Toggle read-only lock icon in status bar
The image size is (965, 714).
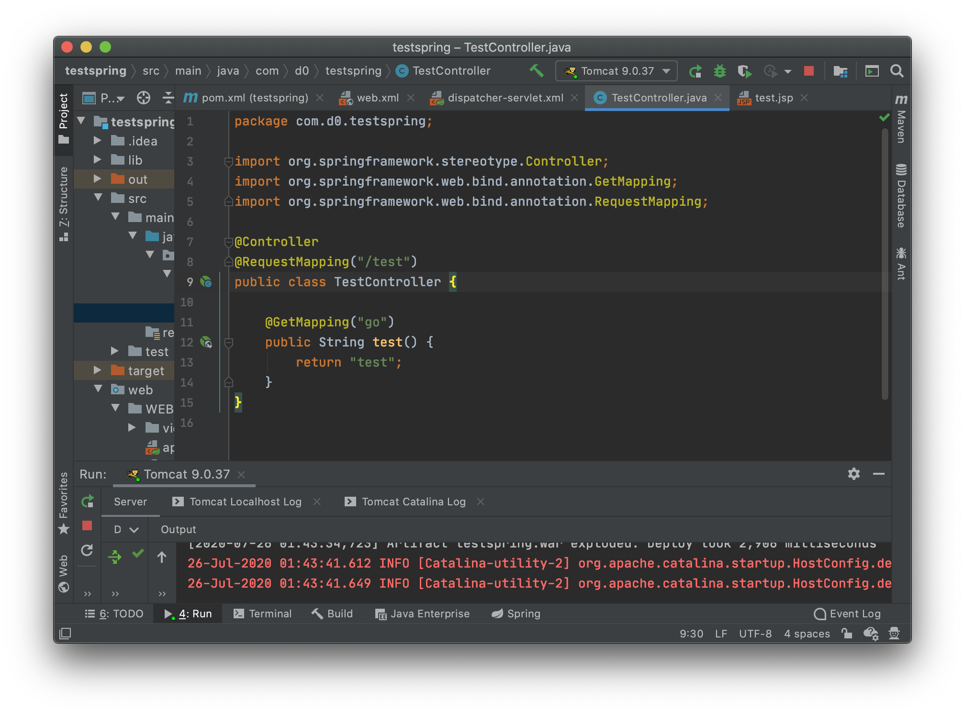tap(847, 634)
